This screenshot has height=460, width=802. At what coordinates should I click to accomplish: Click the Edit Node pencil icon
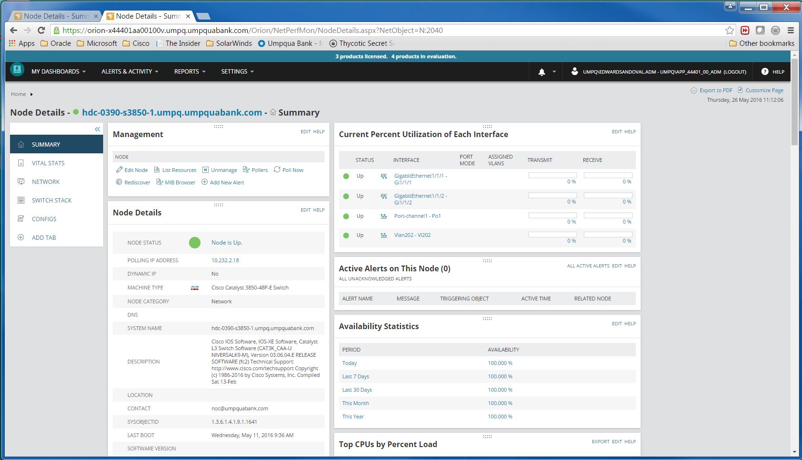pos(119,170)
